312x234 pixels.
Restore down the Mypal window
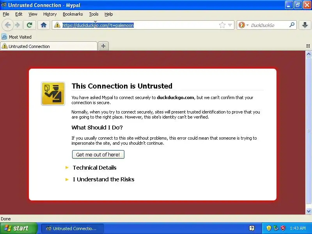tap(298, 5)
